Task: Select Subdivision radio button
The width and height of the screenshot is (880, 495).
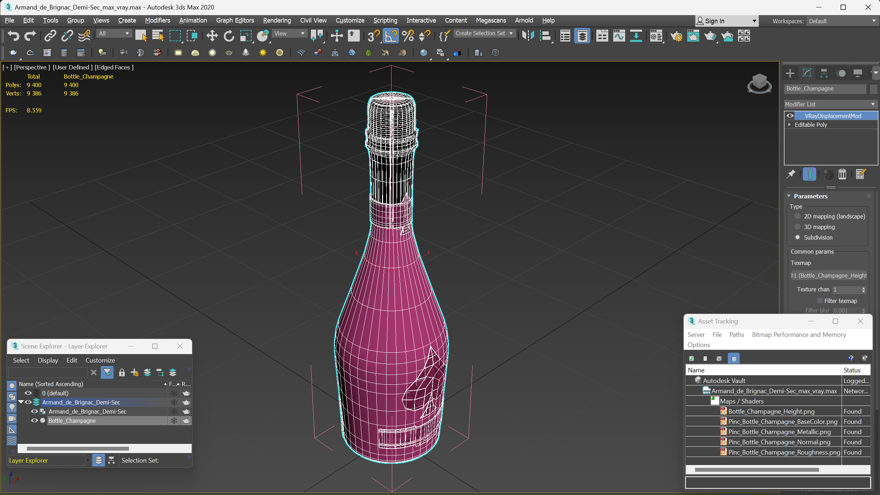Action: 798,237
